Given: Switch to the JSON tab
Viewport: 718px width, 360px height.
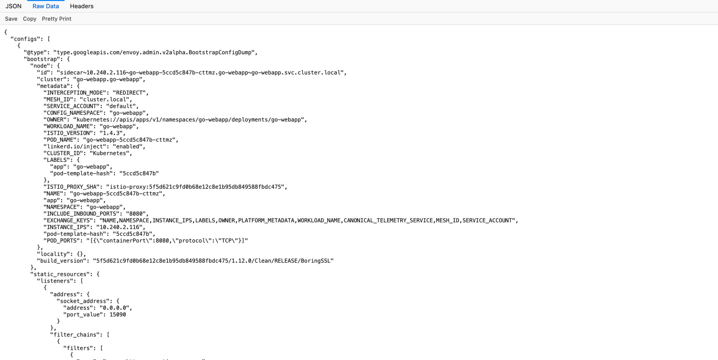Looking at the screenshot, I should 13,6.
